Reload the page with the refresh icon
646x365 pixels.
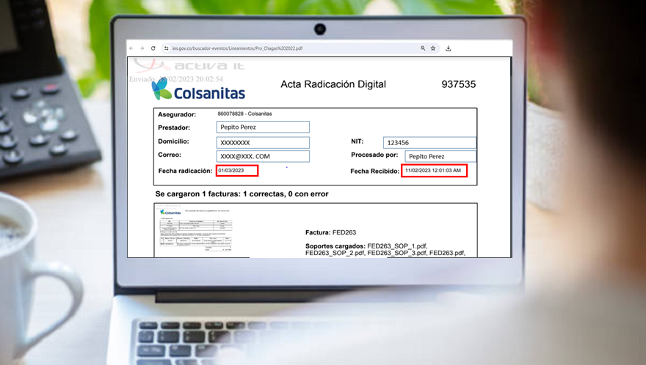pyautogui.click(x=153, y=48)
